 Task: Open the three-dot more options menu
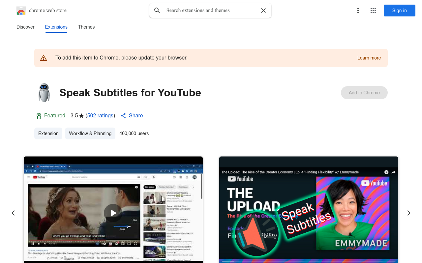(358, 11)
